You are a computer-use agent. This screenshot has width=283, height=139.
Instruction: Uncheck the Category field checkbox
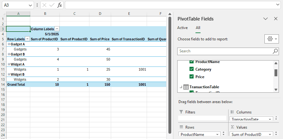click(x=191, y=69)
